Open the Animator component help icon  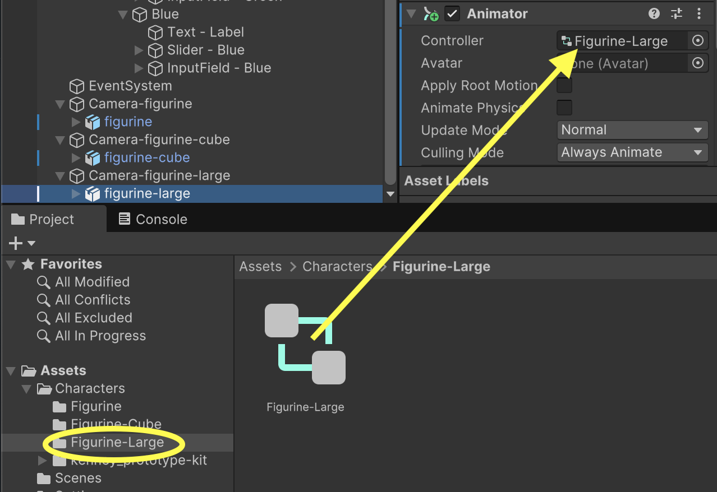click(654, 14)
